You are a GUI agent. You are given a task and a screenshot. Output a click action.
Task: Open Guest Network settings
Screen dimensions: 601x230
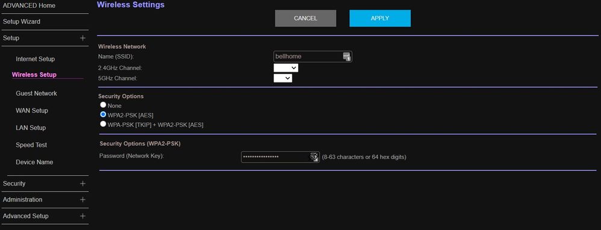point(36,93)
